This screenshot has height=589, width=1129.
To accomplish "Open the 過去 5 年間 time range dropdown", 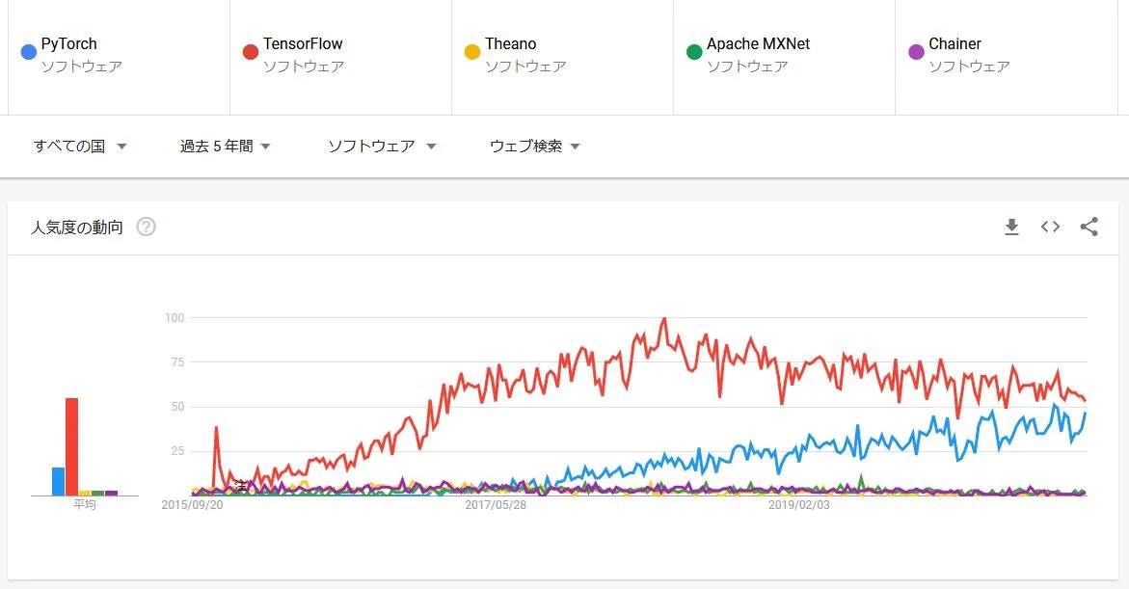I will click(x=224, y=147).
